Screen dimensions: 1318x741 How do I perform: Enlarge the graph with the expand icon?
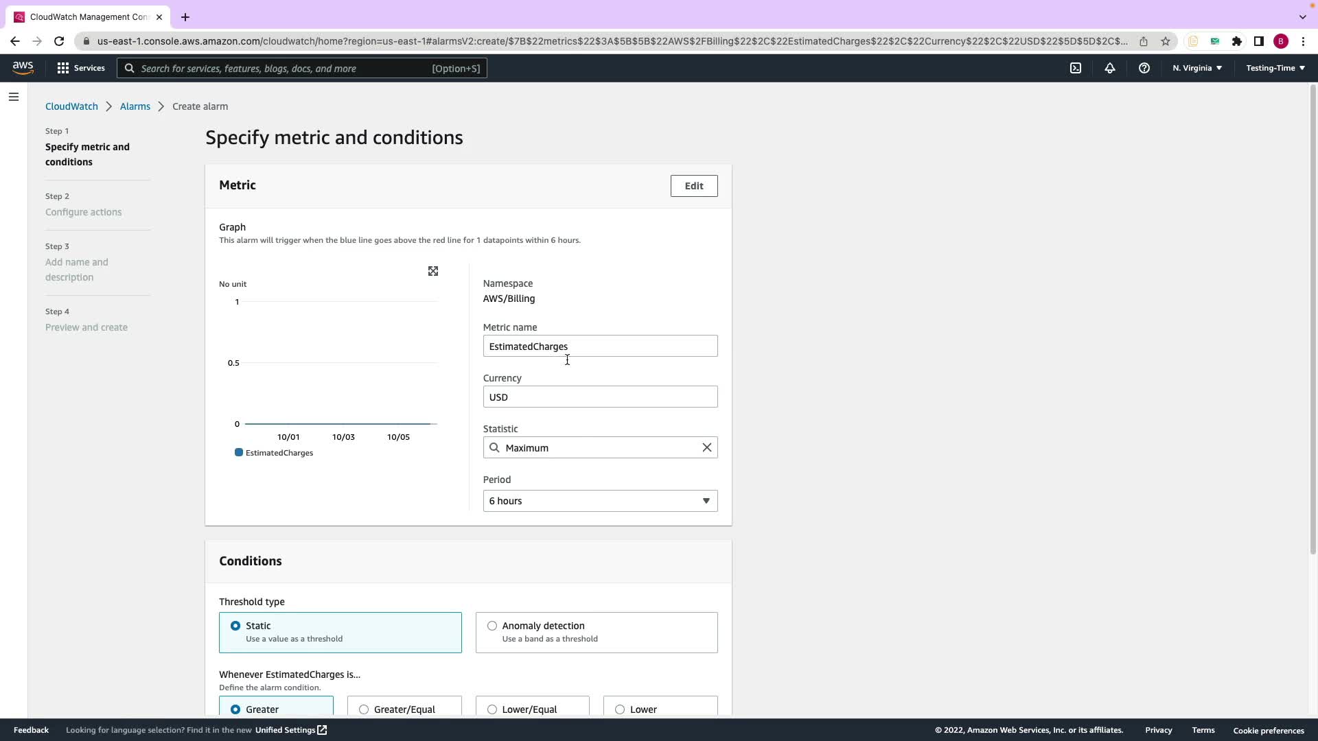click(433, 272)
